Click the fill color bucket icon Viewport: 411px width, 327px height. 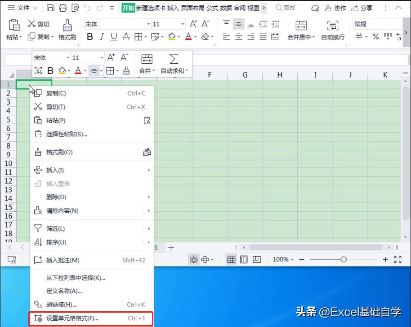(172, 37)
